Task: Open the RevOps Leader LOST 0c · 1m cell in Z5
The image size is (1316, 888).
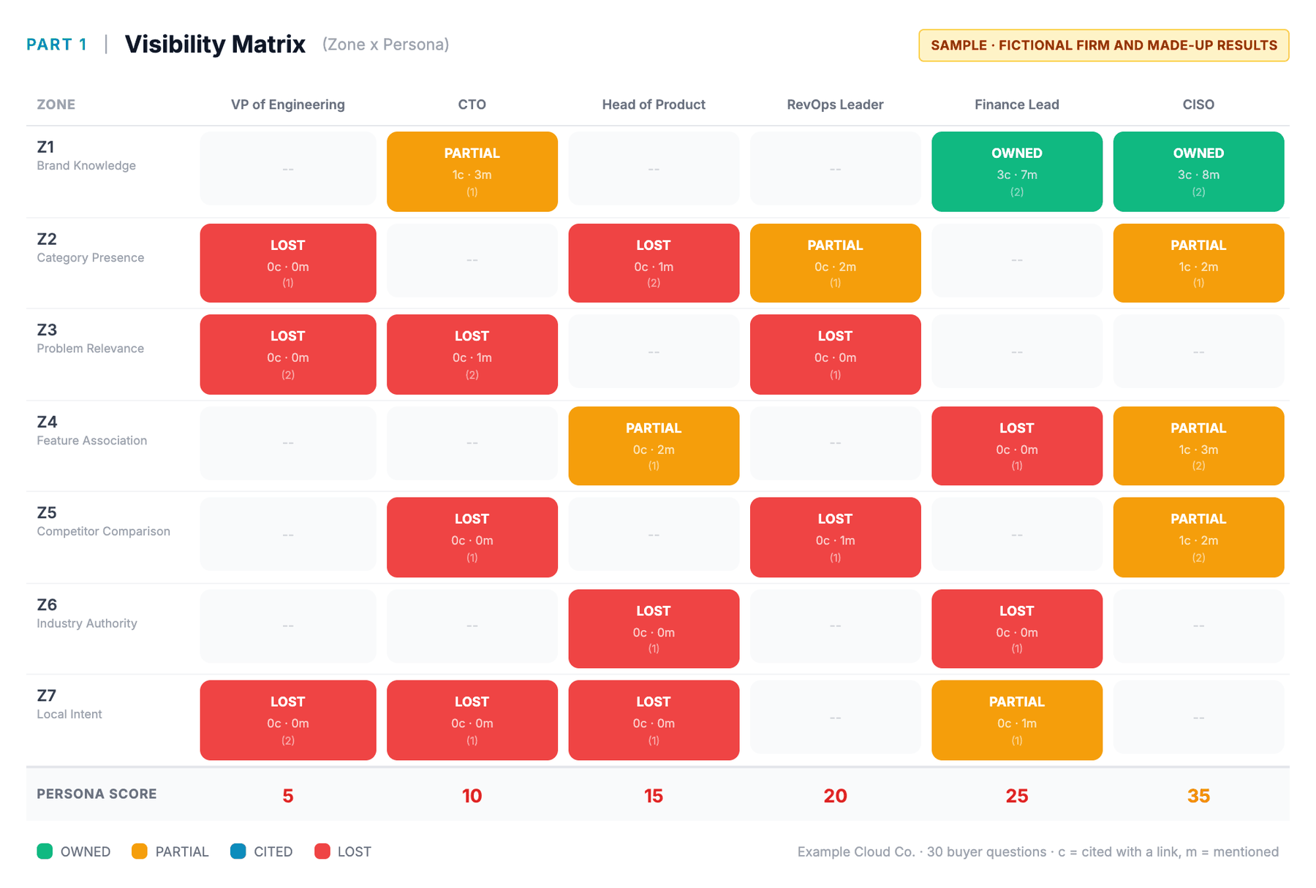Action: [x=835, y=537]
